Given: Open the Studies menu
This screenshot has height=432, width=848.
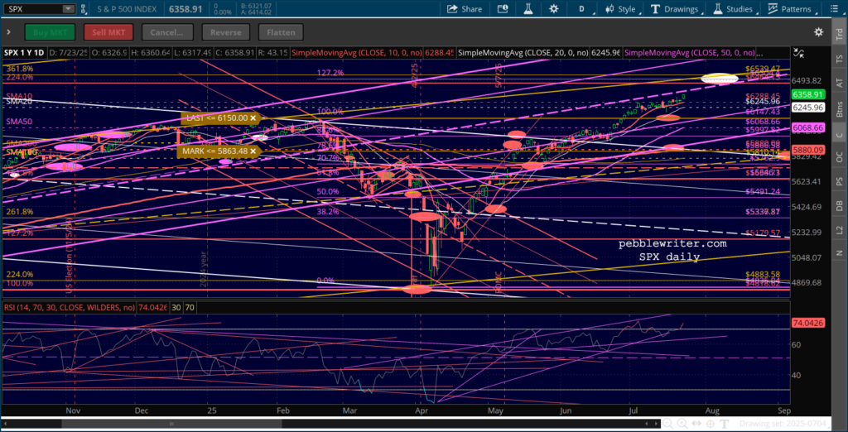Looking at the screenshot, I should tap(733, 9).
